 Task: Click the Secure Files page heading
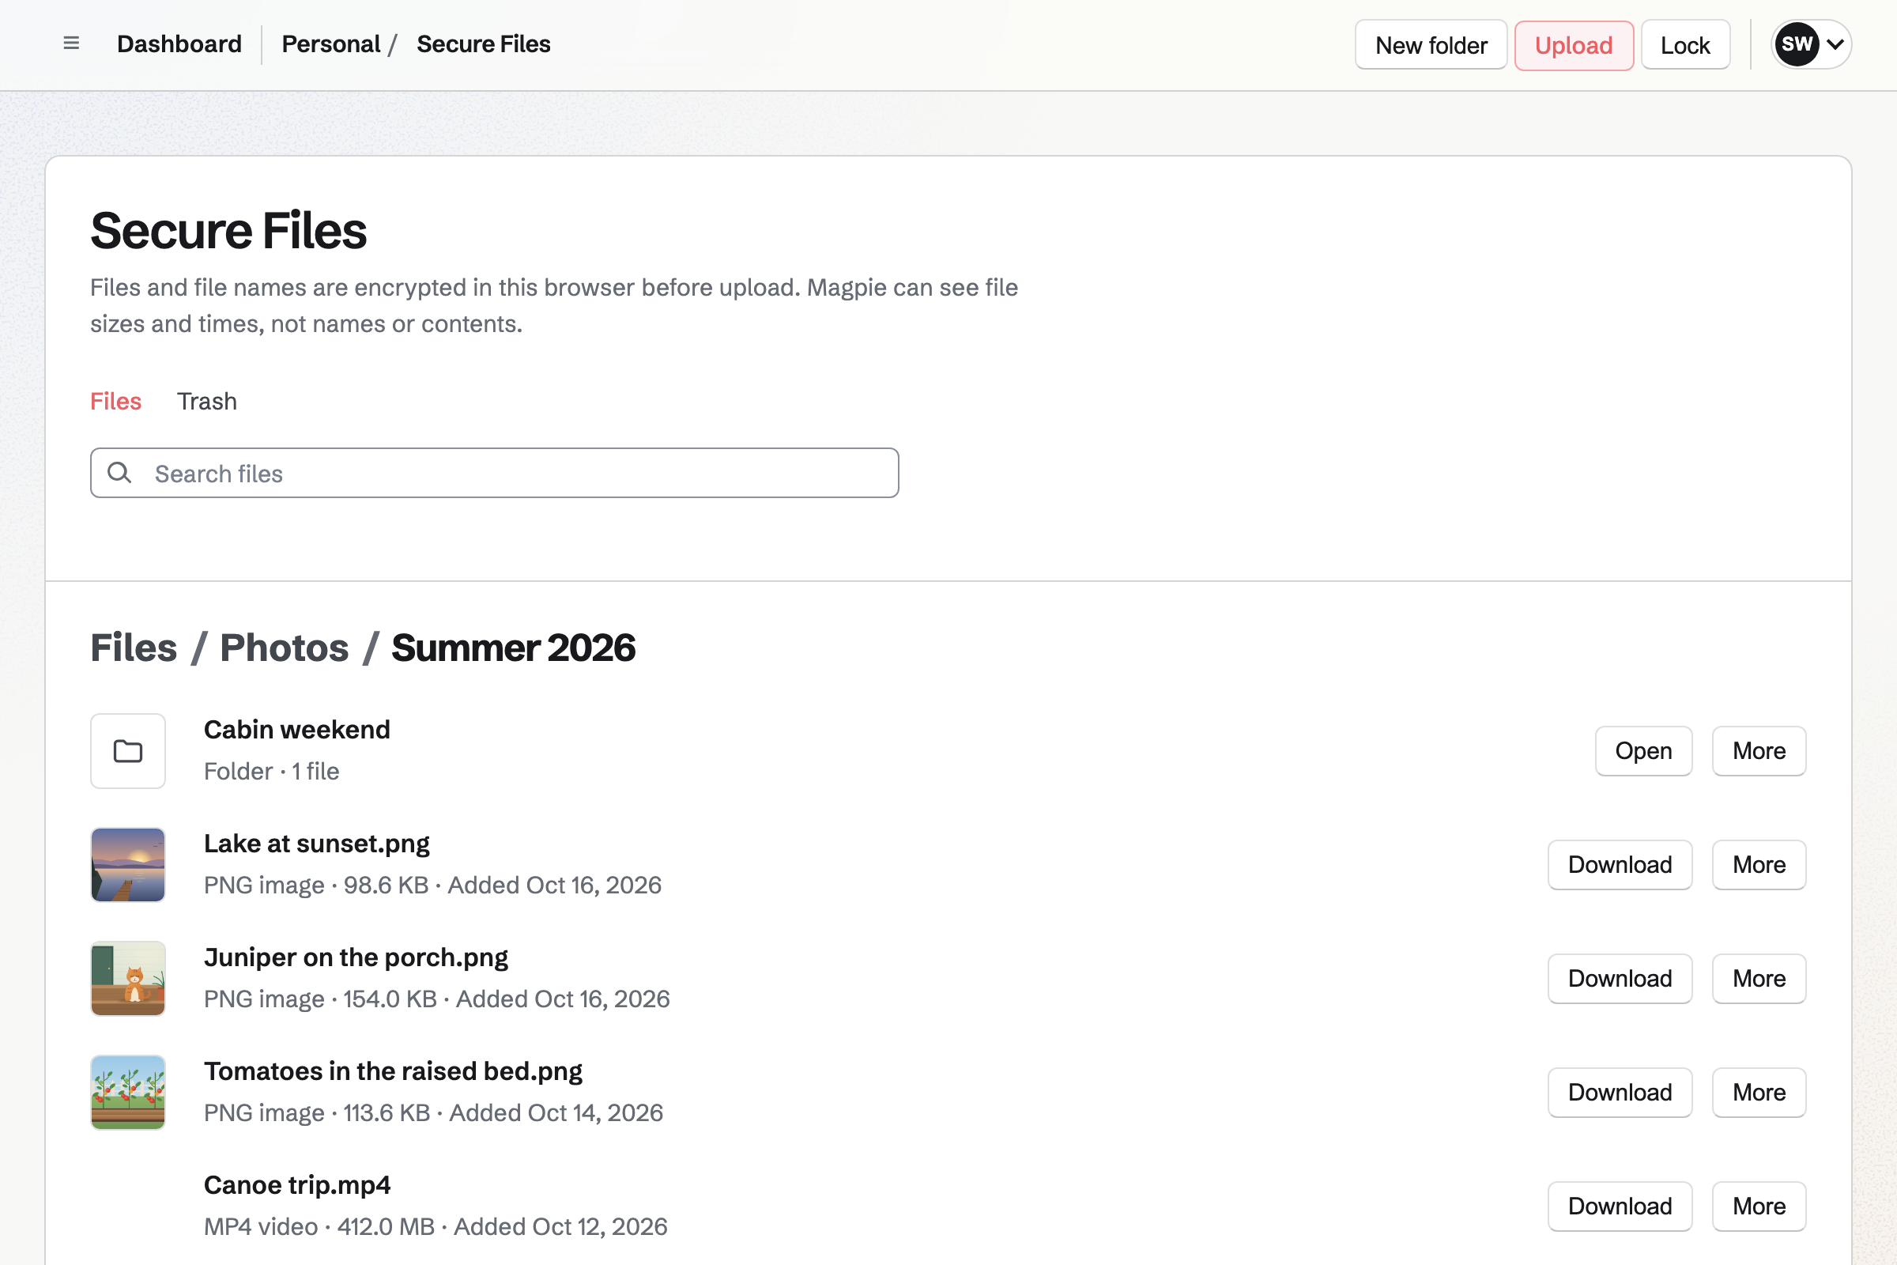pyautogui.click(x=228, y=231)
